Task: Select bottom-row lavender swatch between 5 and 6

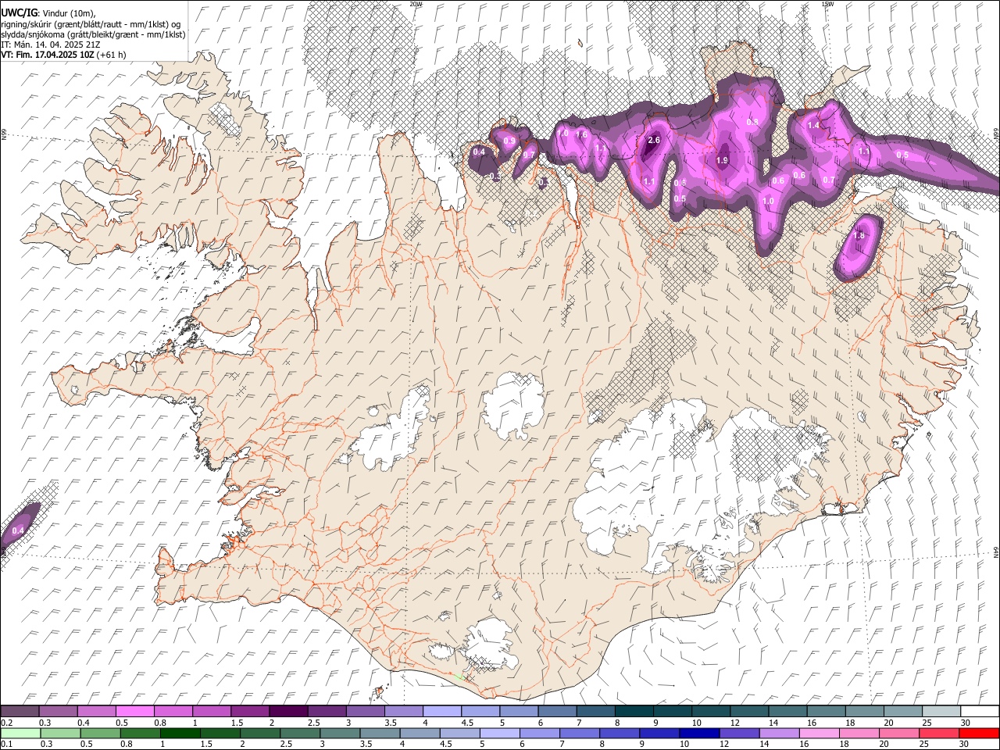Action: 499,734
